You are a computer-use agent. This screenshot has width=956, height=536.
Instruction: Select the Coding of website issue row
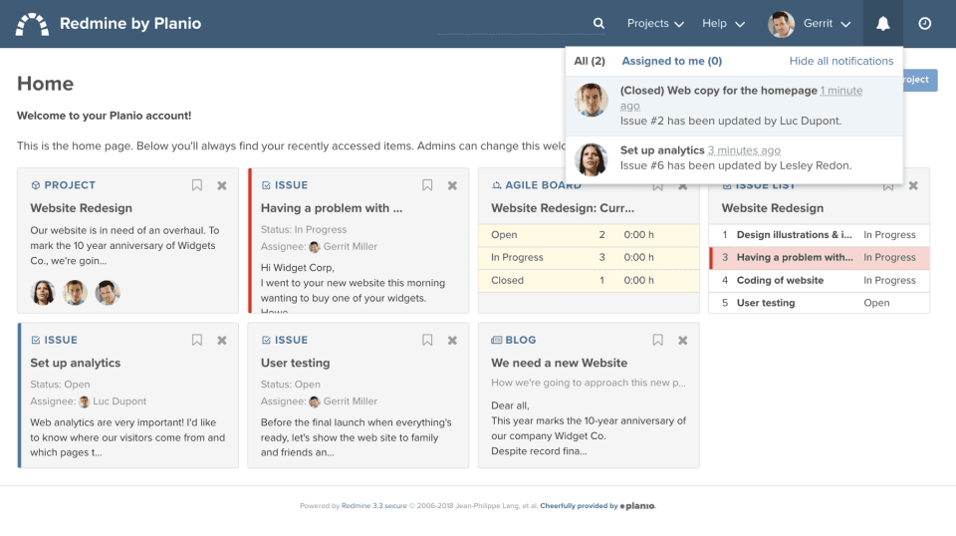coord(779,281)
